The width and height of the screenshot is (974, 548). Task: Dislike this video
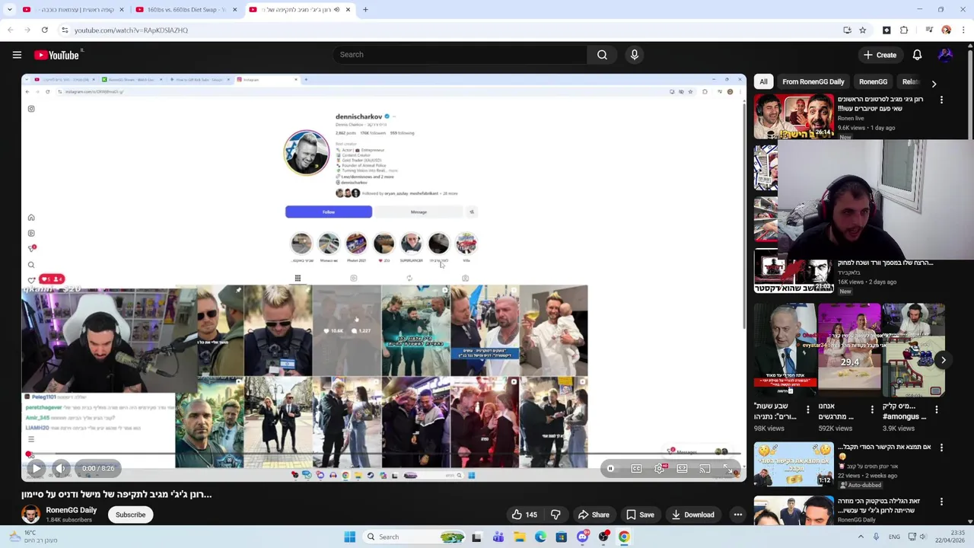[x=555, y=515]
